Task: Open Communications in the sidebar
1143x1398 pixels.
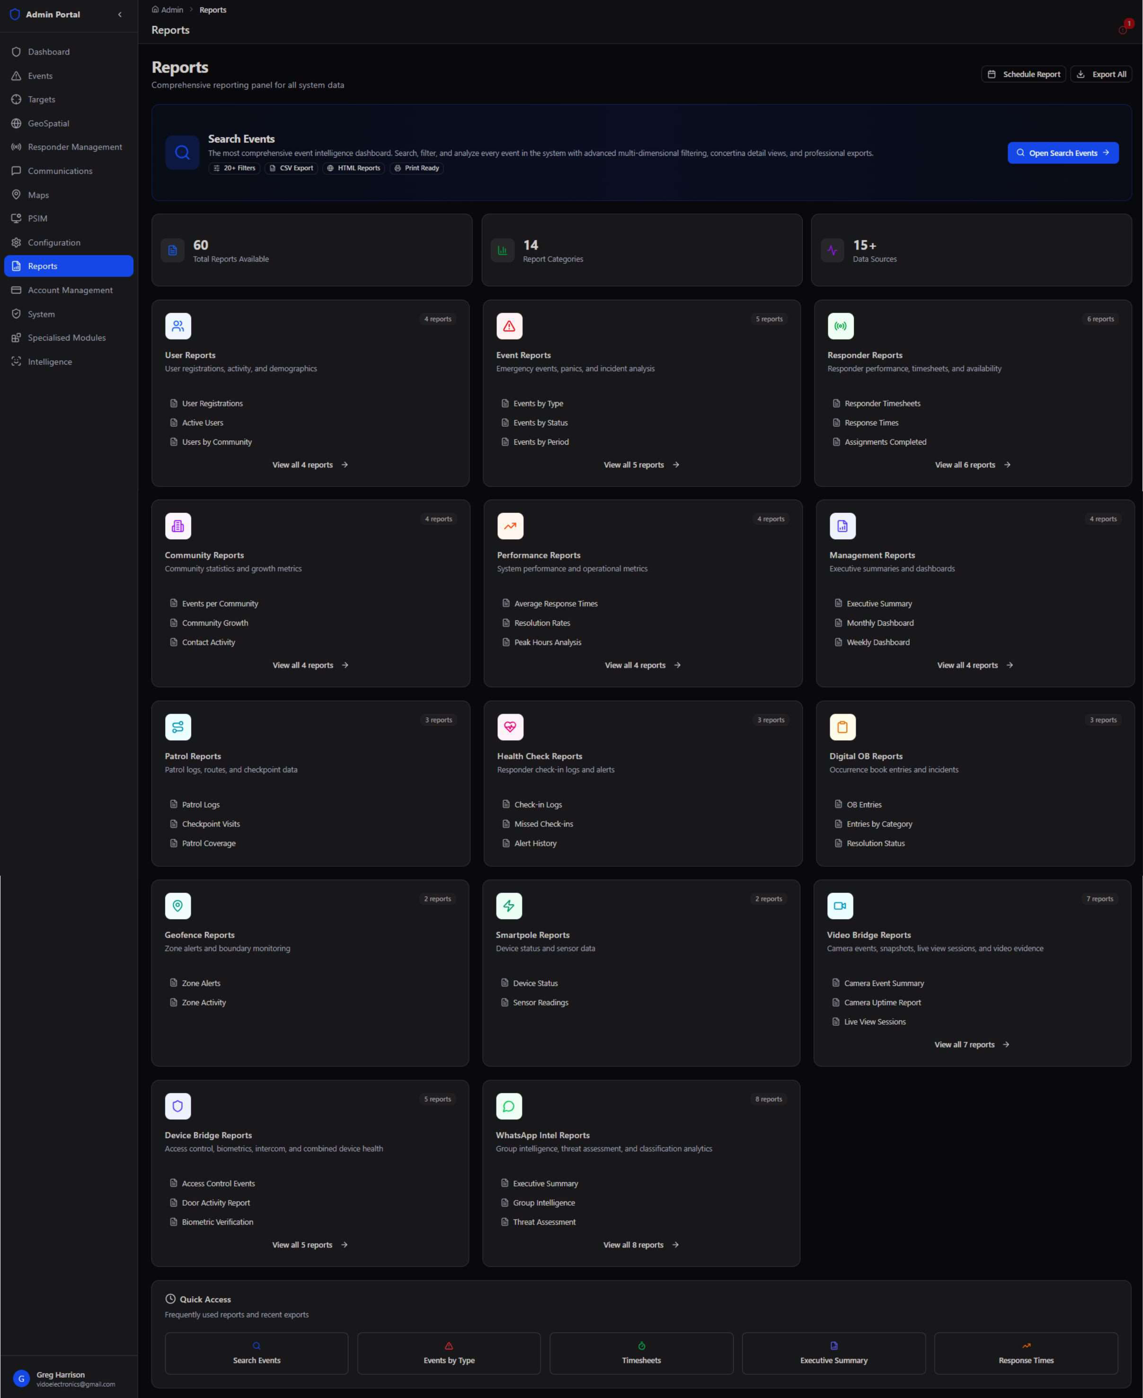Action: coord(69,170)
